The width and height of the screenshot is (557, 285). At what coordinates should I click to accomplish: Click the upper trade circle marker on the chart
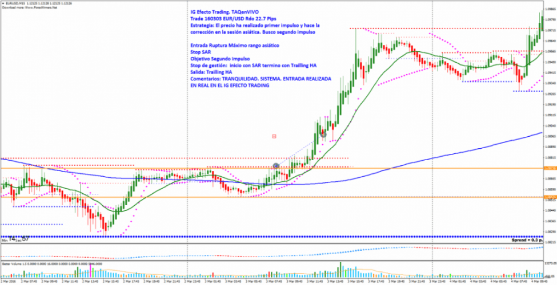point(323,134)
